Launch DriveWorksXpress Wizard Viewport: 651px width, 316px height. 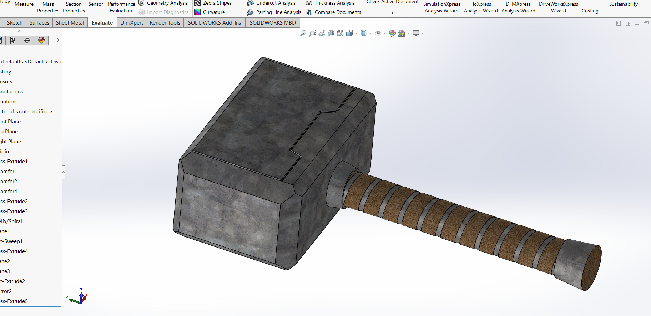pos(559,7)
